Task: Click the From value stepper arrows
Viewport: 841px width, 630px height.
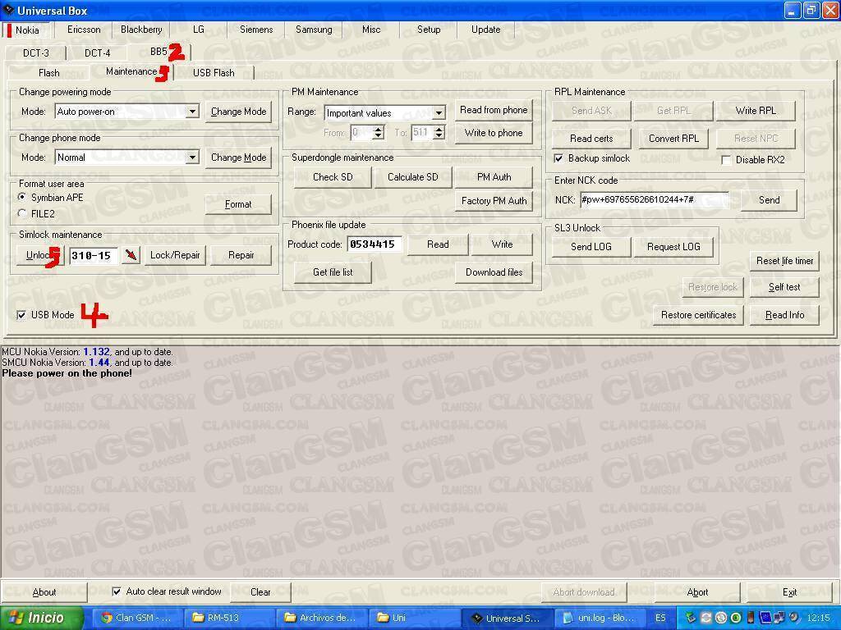Action: [x=379, y=132]
